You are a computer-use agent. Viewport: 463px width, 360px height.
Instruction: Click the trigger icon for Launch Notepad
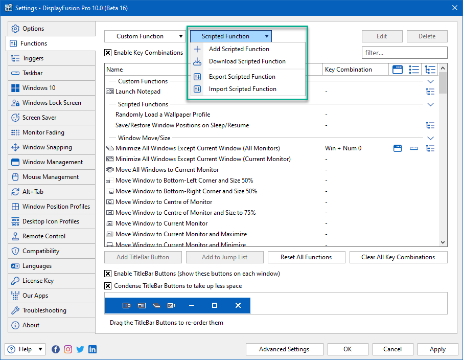point(430,92)
